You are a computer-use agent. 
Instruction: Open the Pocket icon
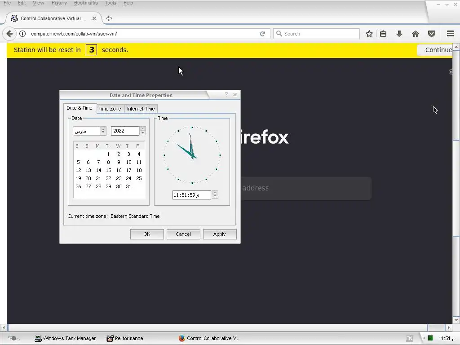432,34
